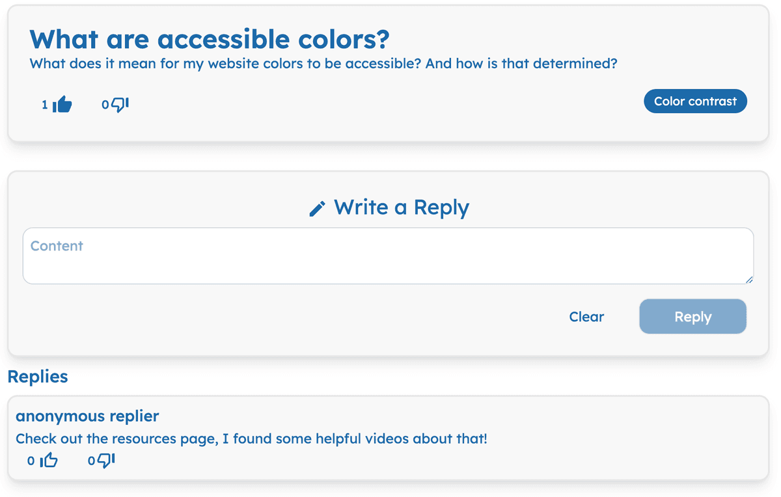
Task: Focus the Content reply text field
Action: pos(388,256)
